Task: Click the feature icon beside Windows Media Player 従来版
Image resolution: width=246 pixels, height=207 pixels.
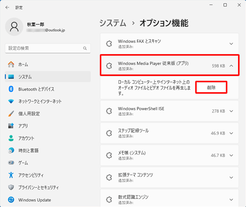Action: tap(109, 66)
